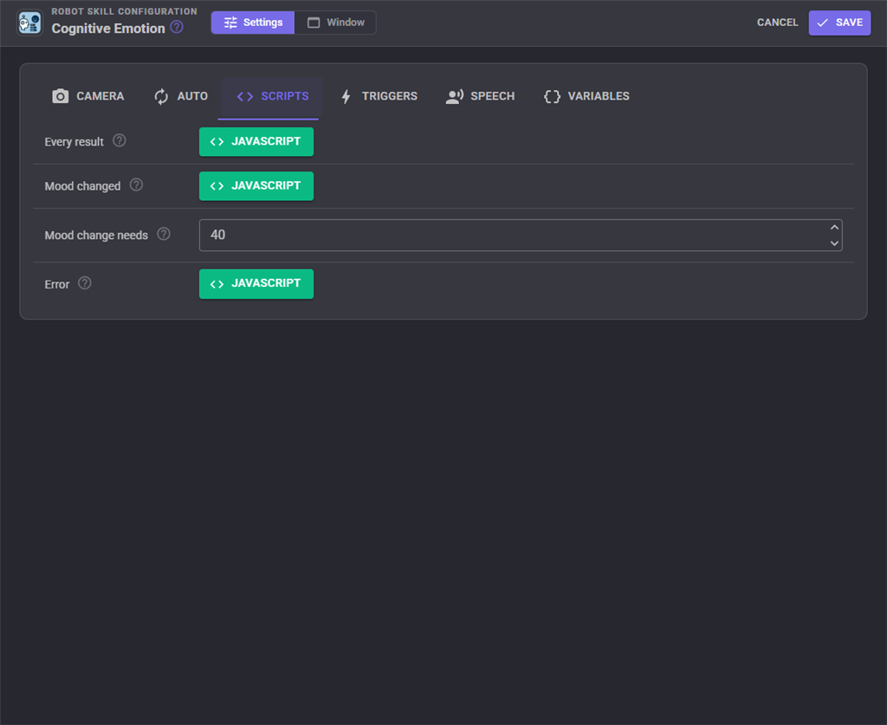
Task: Edit the Every result JavaScript
Action: point(256,141)
